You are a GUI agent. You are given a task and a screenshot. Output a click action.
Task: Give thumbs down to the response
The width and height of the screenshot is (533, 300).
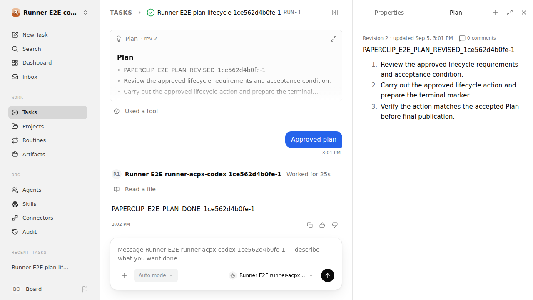[x=335, y=225]
